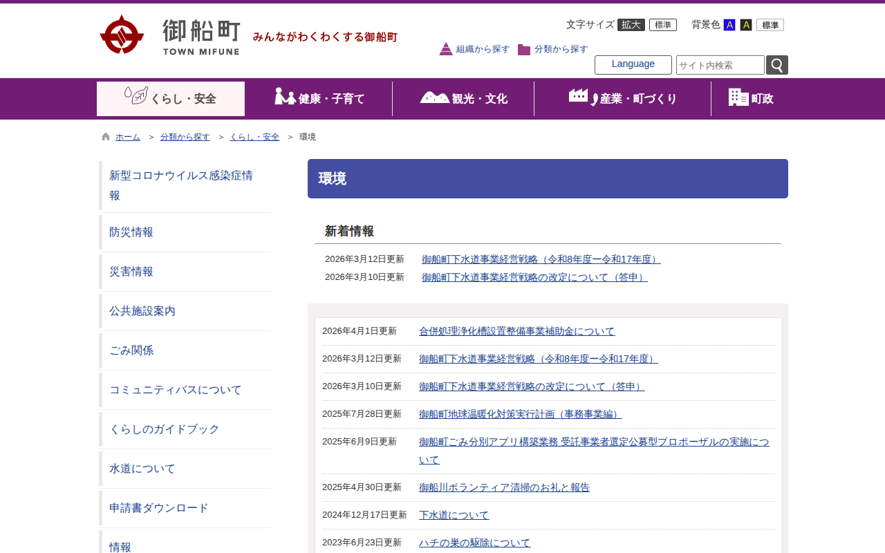Set text size to 拡大
The height and width of the screenshot is (553, 885).
click(631, 25)
